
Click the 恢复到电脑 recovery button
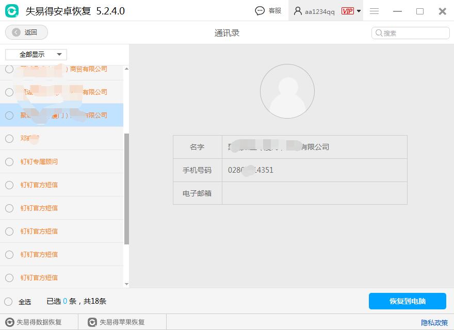tap(407, 301)
